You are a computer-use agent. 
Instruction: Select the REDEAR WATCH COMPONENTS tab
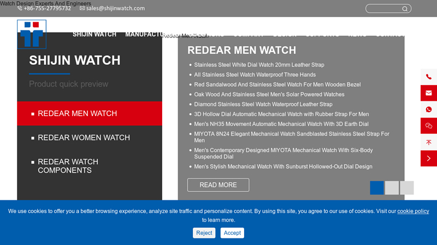coord(90,166)
